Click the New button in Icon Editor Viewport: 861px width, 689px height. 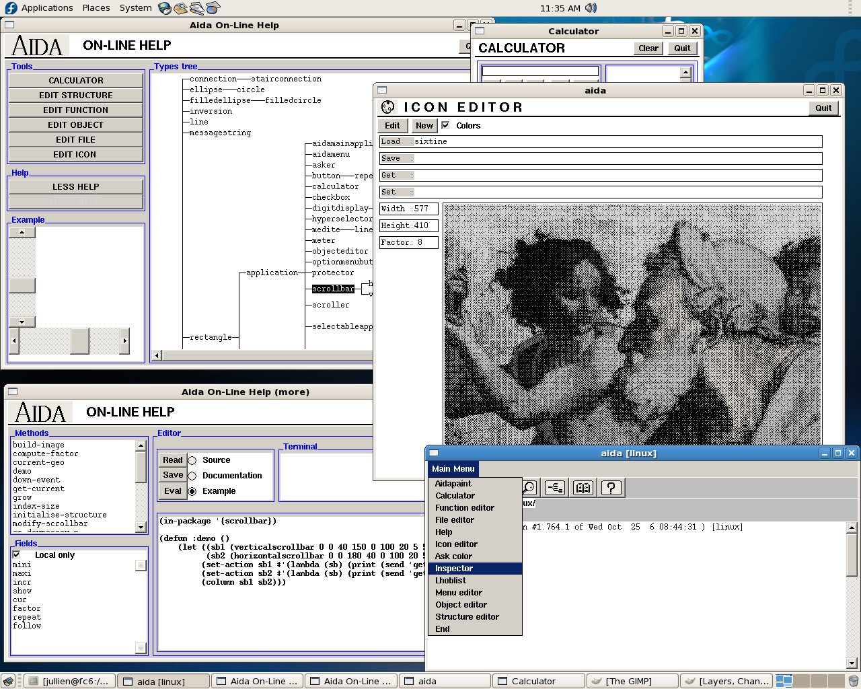(424, 125)
